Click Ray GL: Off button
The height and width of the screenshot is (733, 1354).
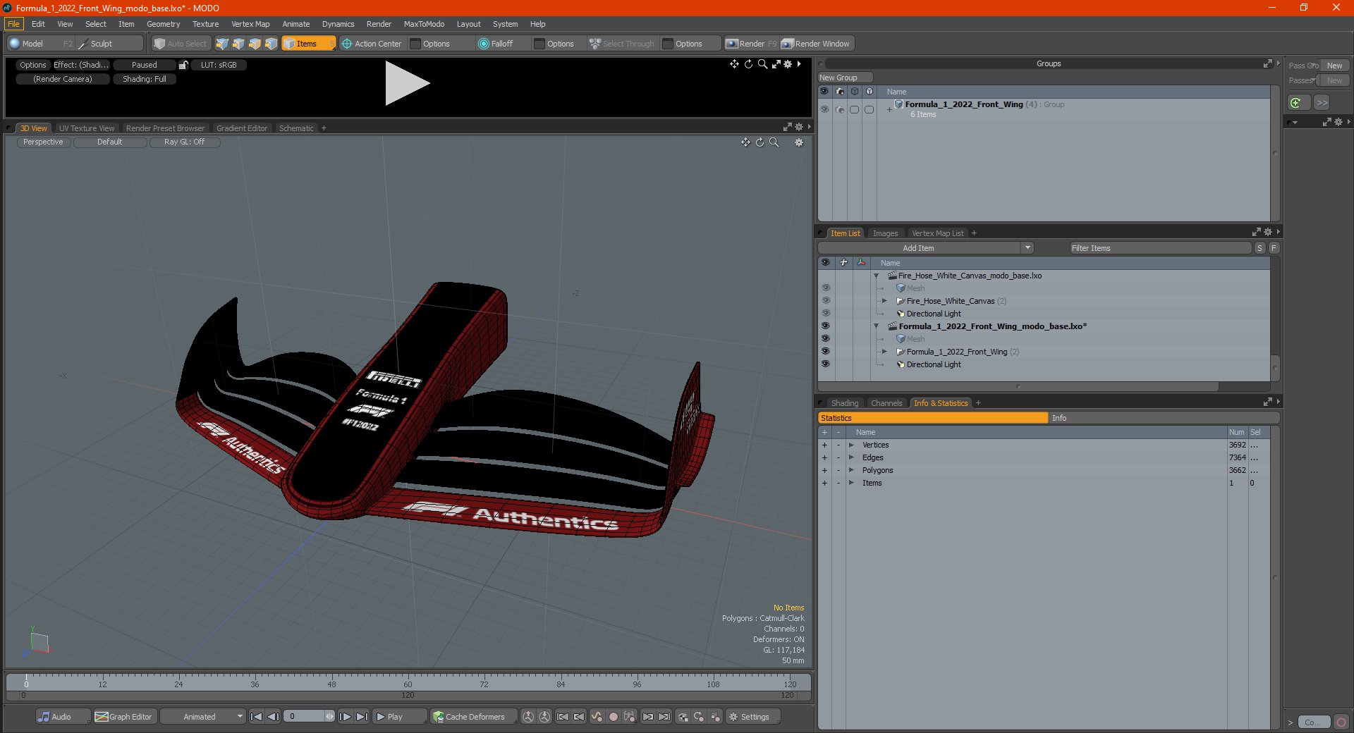pyautogui.click(x=184, y=142)
